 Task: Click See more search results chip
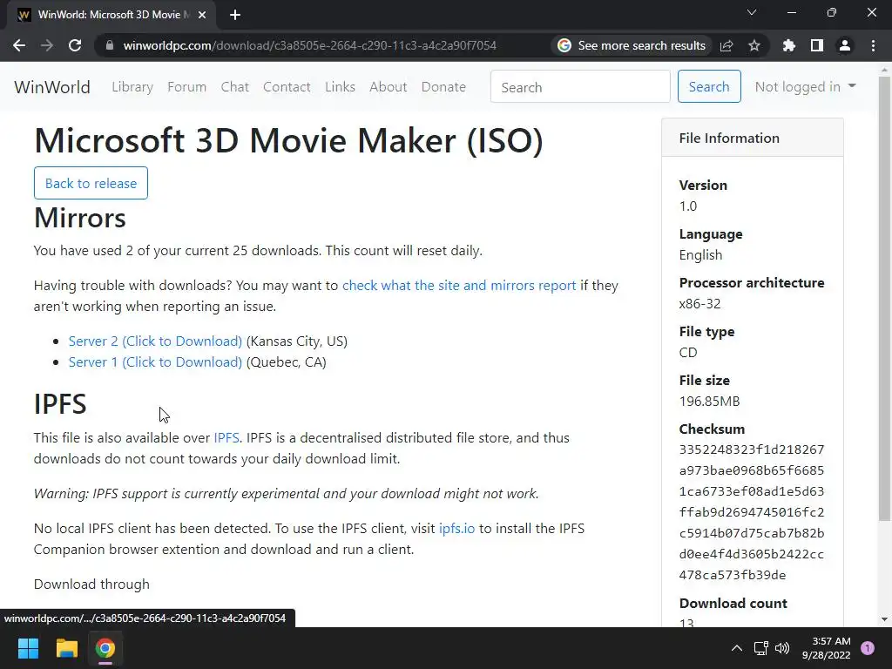click(x=632, y=45)
